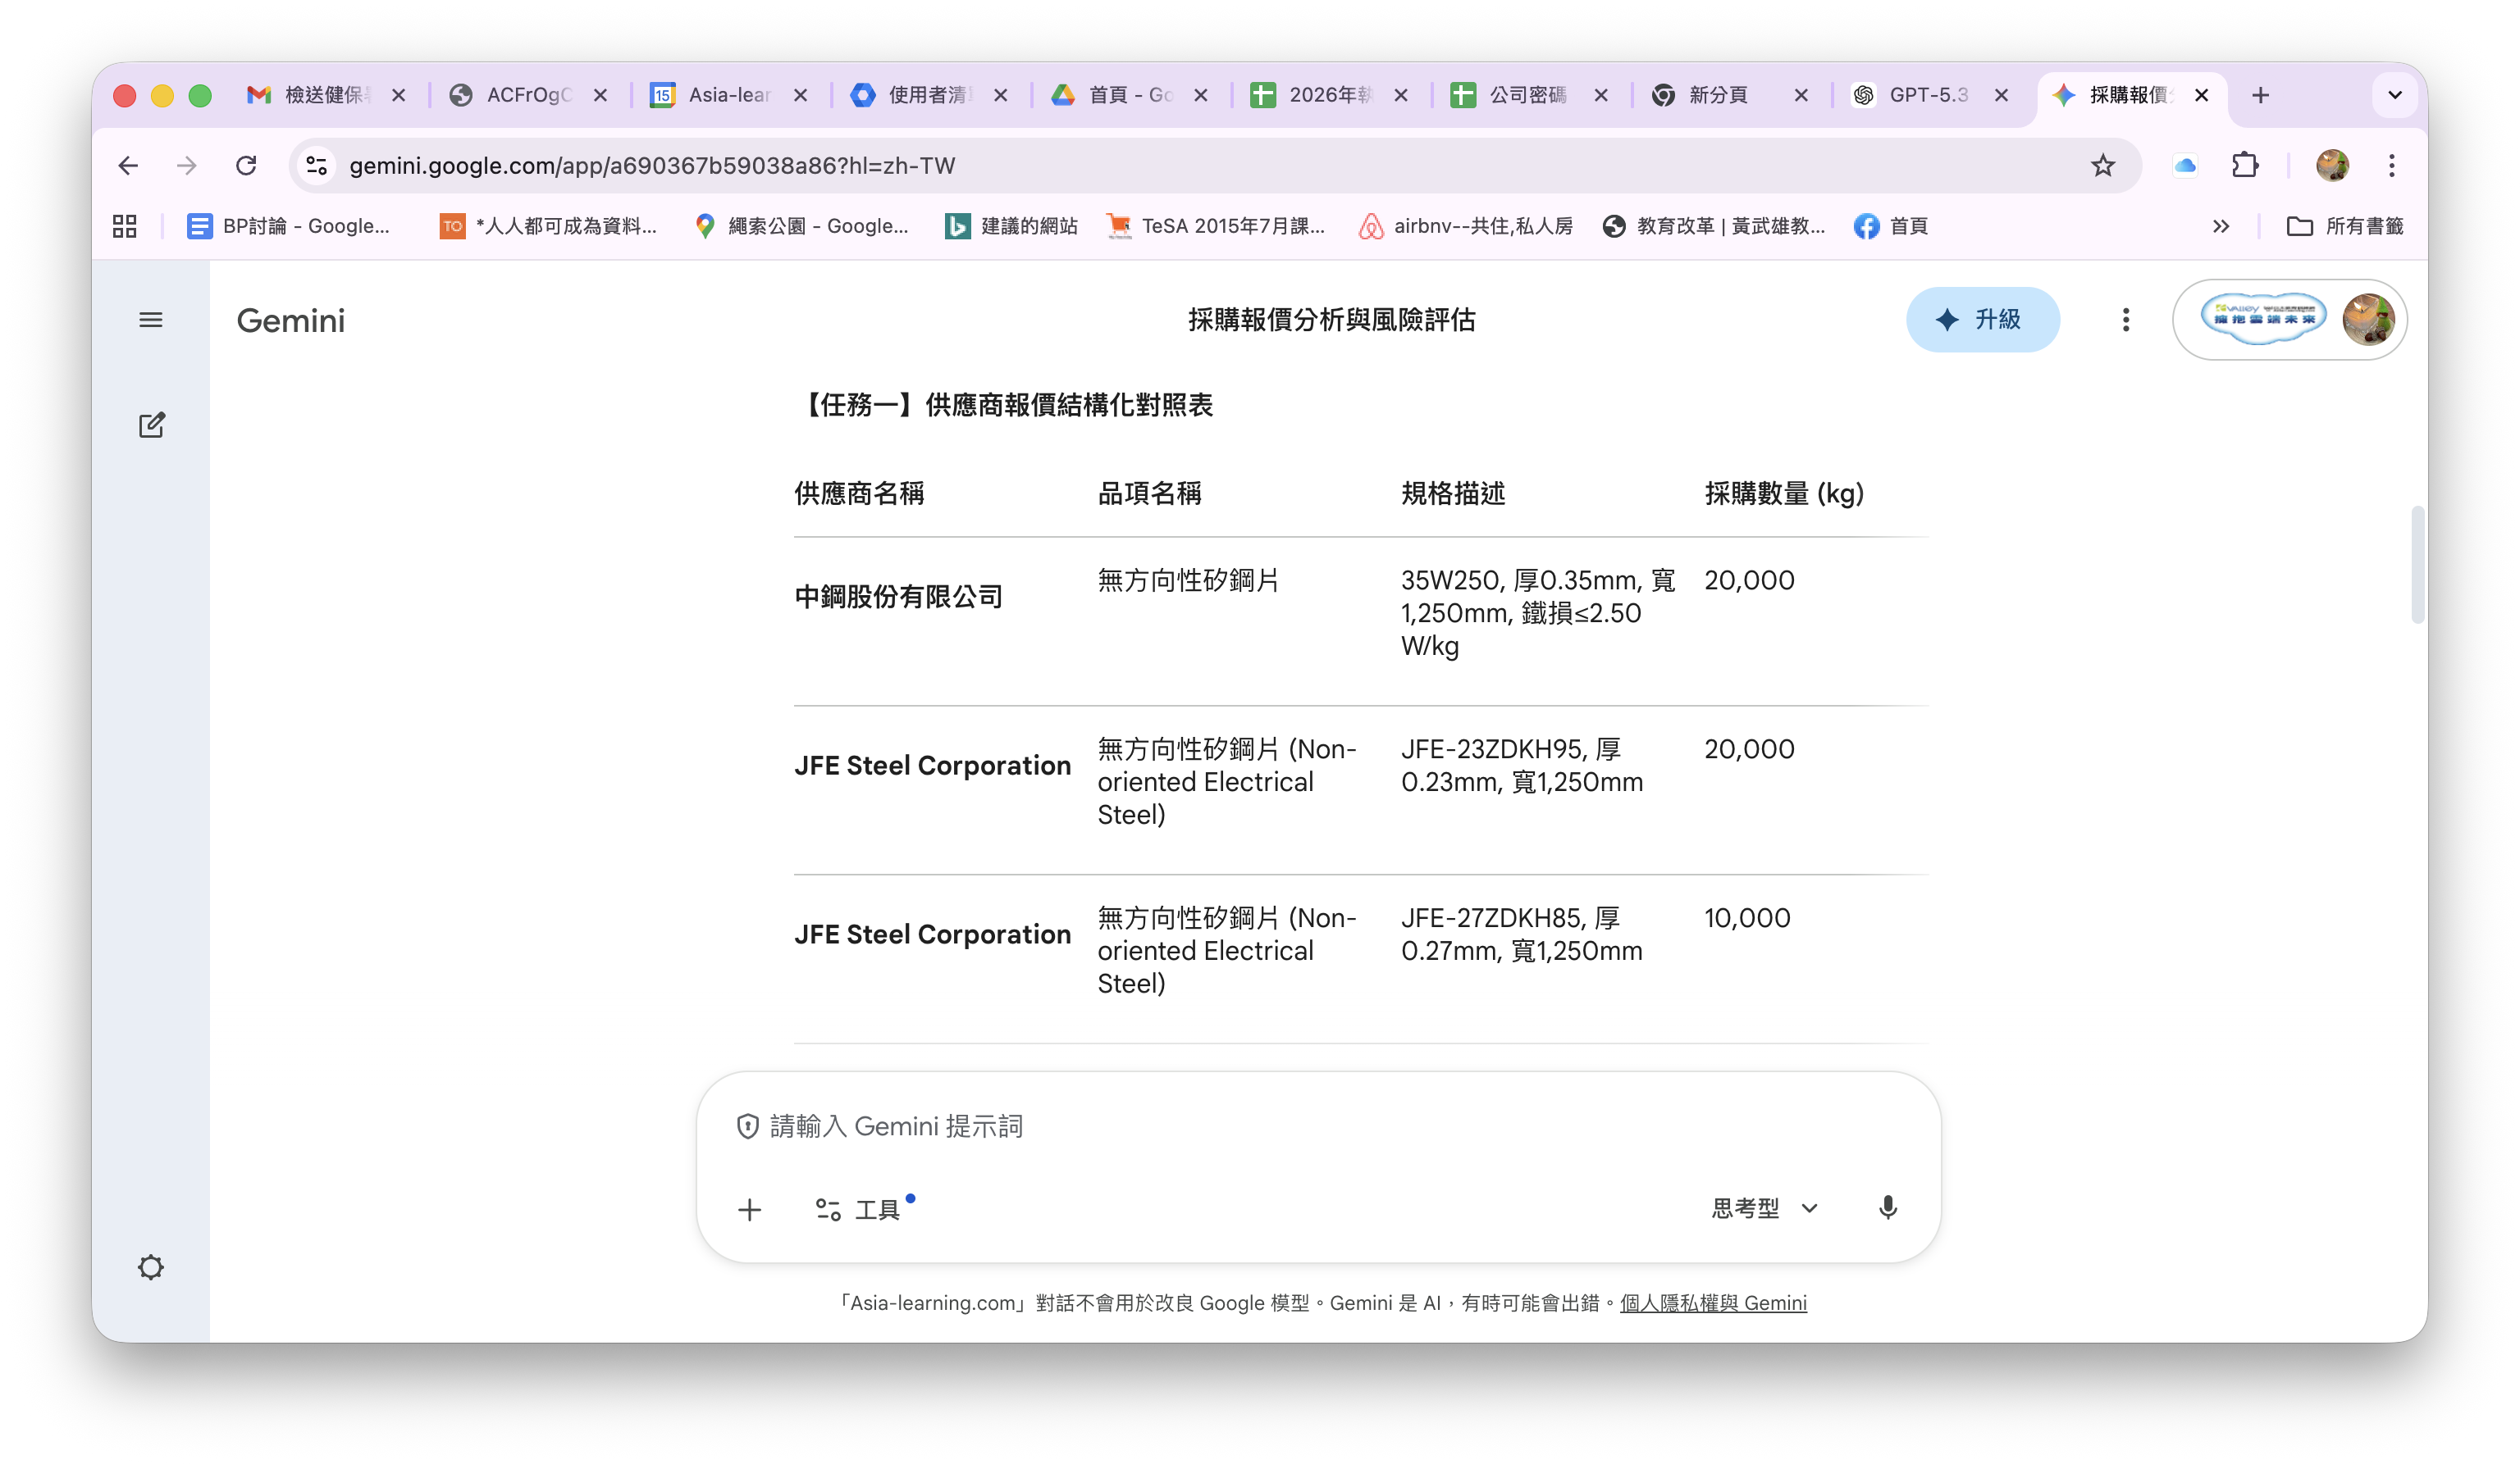
Task: Open the Chrome profile avatar
Action: (x=2332, y=165)
